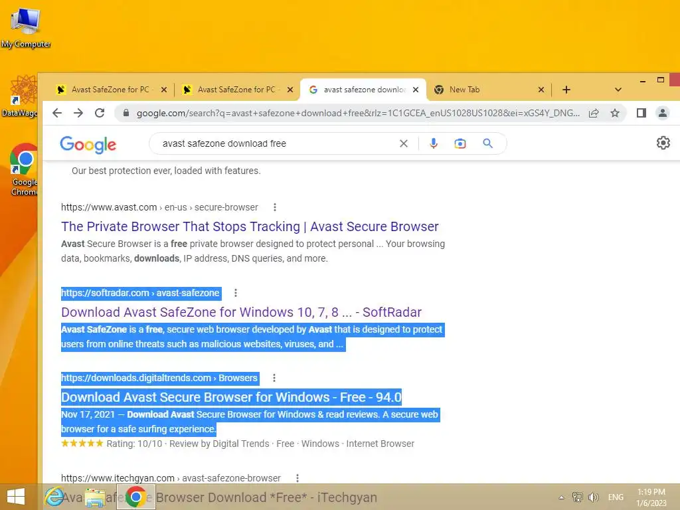Viewport: 680px width, 510px height.
Task: Open the Chrome side panel
Action: 641,113
